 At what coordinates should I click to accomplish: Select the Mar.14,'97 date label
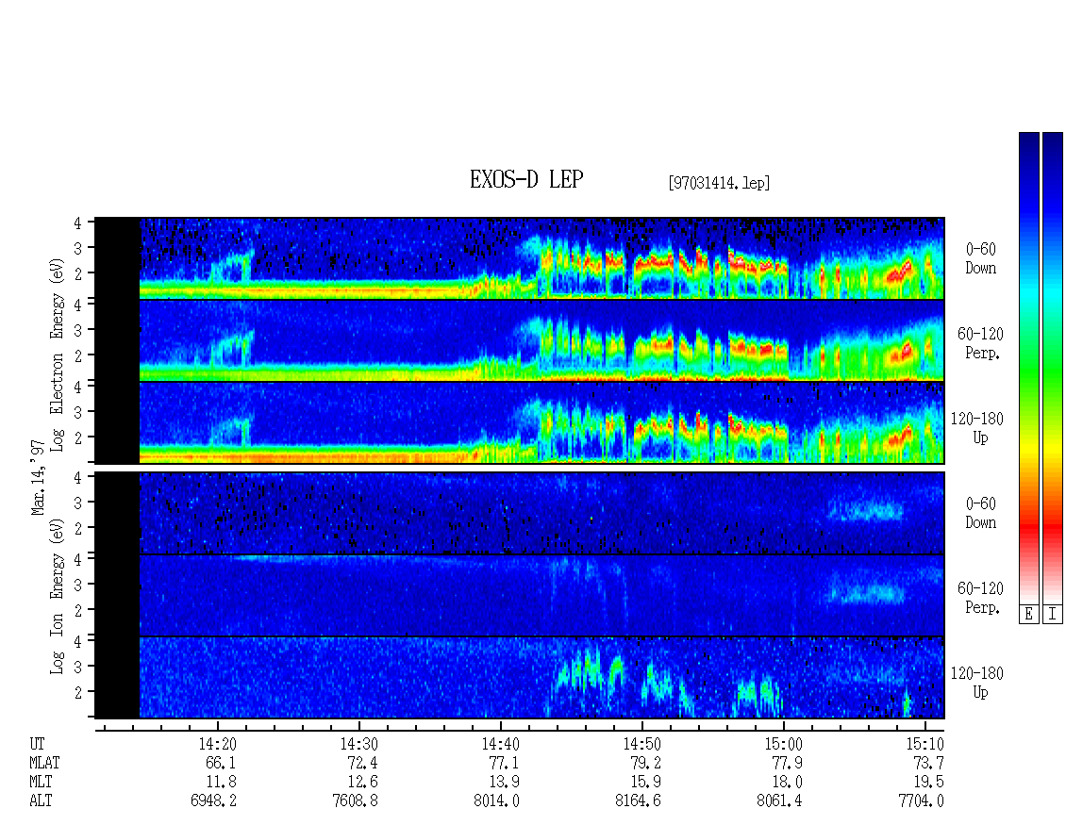(38, 477)
